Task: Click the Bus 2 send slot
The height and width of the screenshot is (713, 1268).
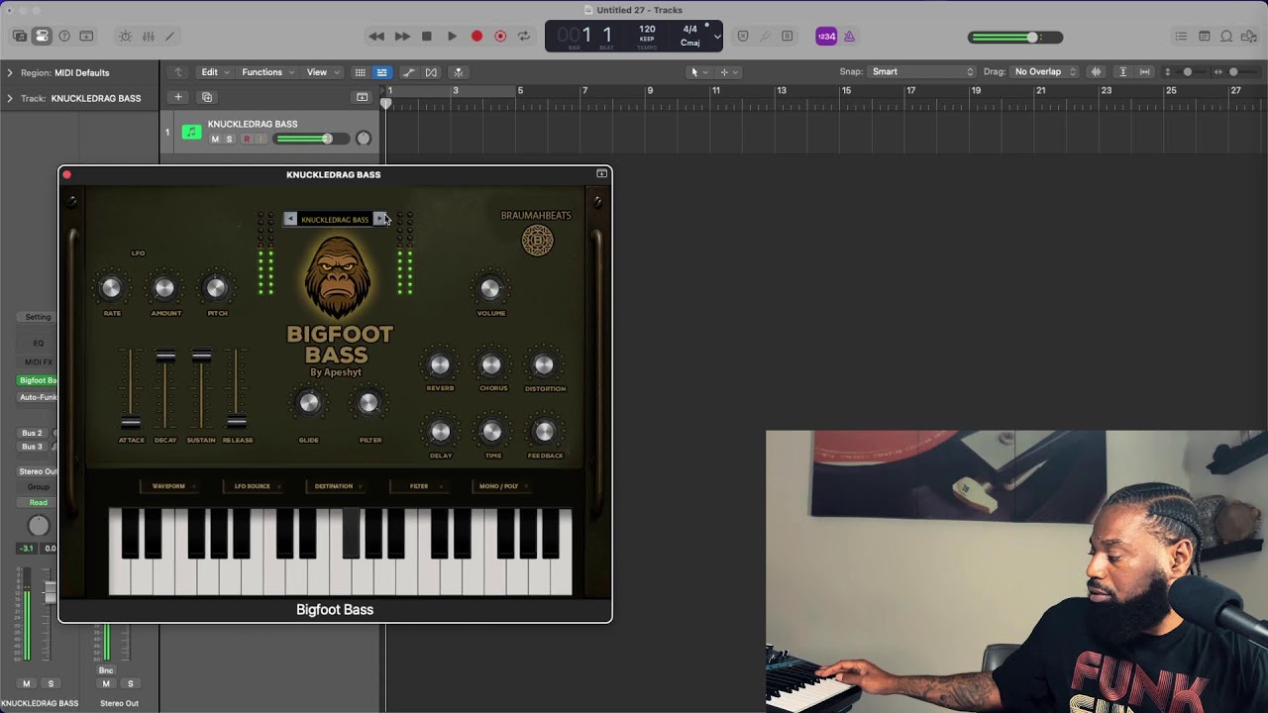Action: (33, 433)
